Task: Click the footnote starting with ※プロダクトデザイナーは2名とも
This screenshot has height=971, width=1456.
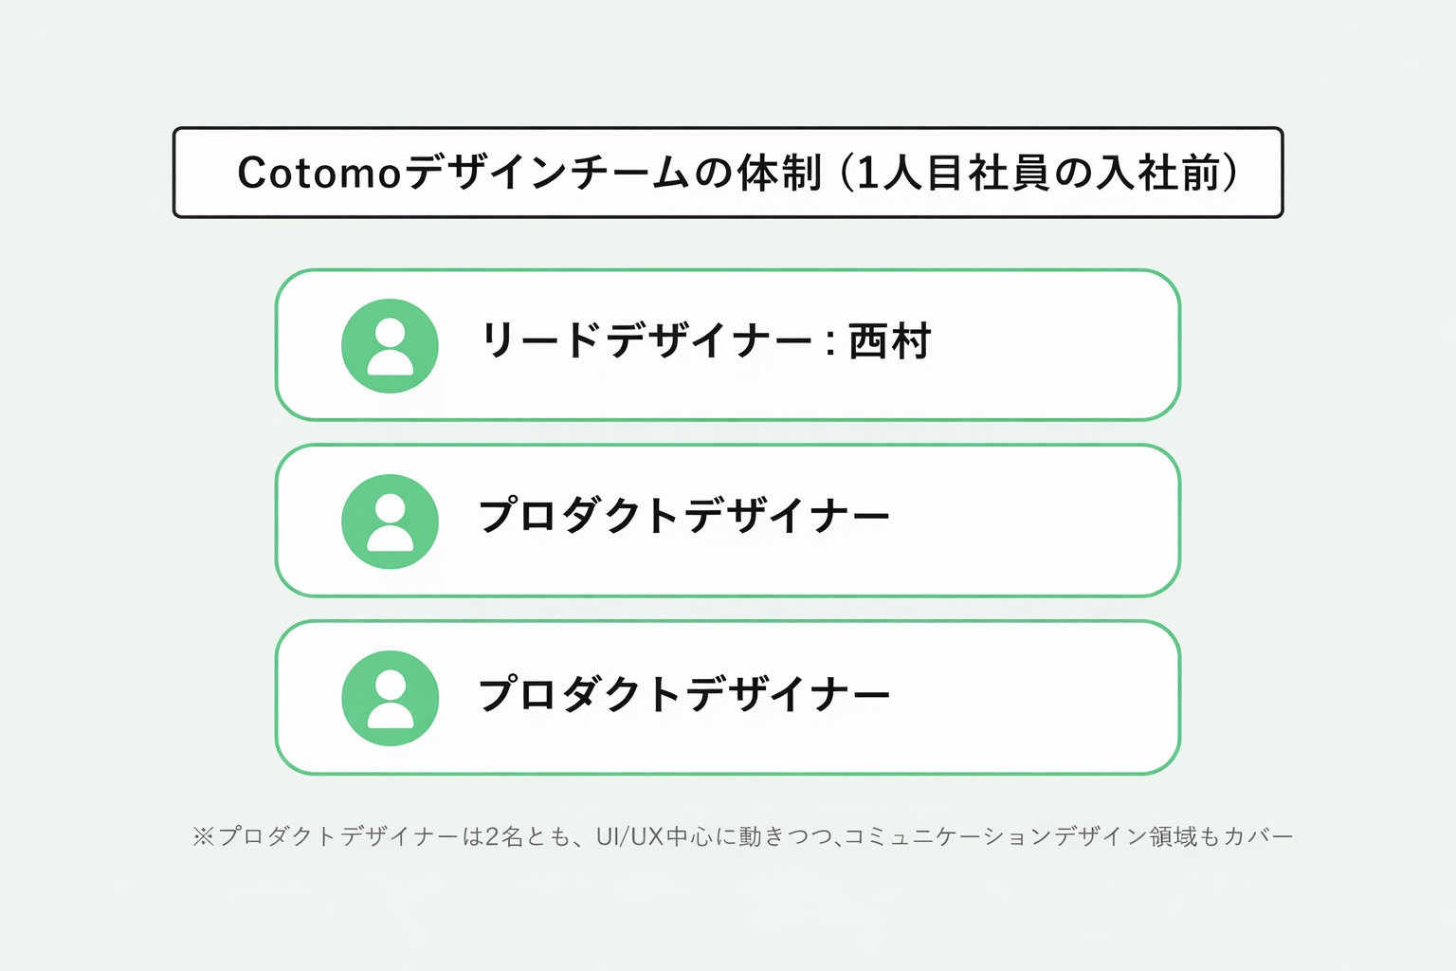Action: pos(743,836)
